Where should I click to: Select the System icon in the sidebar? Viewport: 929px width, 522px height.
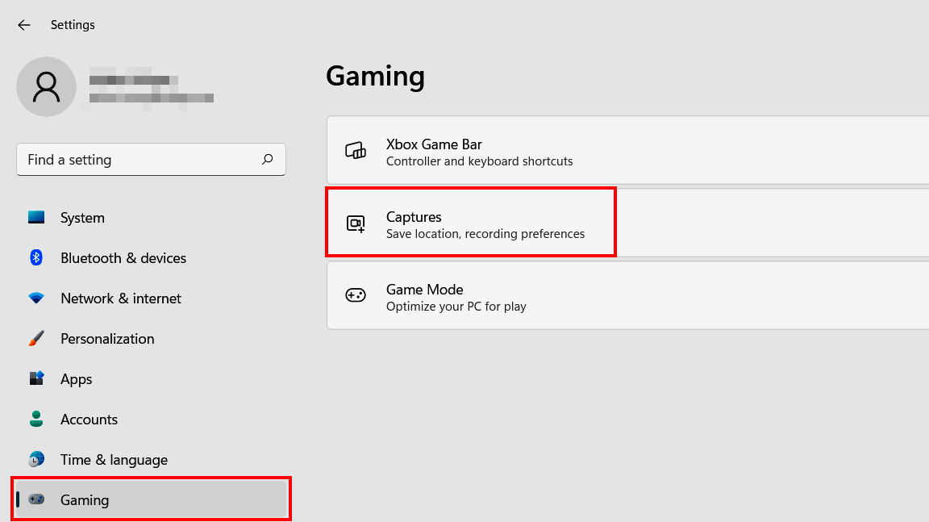point(36,217)
